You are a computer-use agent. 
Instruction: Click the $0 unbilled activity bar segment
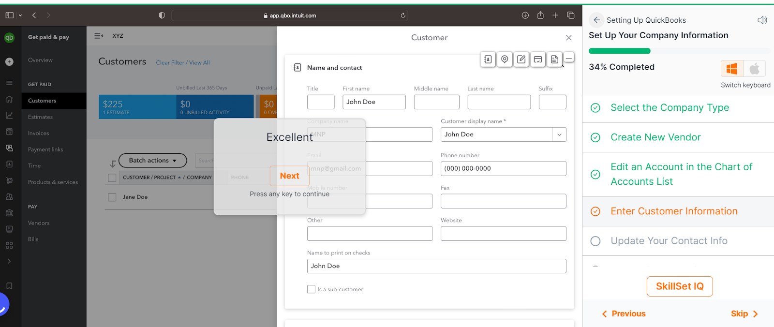click(215, 107)
